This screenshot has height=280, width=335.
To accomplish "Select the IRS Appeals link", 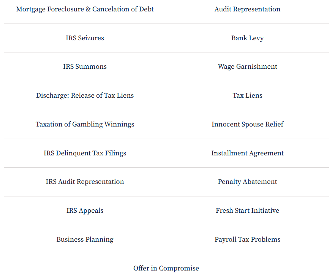I will coord(85,210).
